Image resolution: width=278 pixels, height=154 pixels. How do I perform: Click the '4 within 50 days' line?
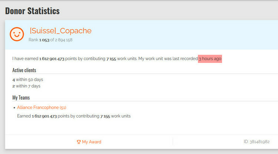(28, 80)
